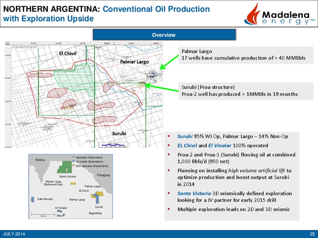Click 'Non-operated (Exploitation)' legend swatch

click(x=74, y=166)
